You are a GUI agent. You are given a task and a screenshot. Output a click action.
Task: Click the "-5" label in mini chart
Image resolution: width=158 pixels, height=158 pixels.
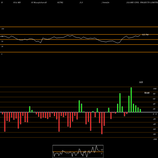coord(101,154)
